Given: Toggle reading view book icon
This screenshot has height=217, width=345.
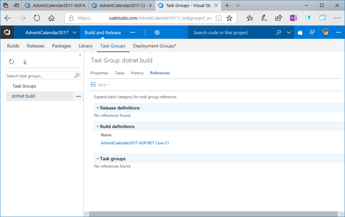Looking at the screenshot, I should tap(219, 18).
